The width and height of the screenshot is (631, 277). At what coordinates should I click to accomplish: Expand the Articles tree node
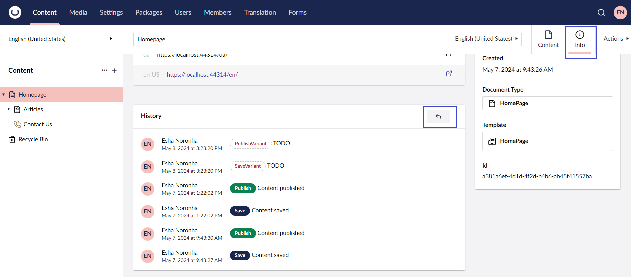(x=9, y=109)
